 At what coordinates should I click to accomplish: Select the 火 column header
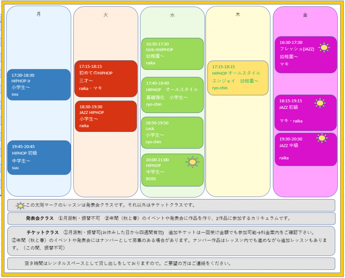click(106, 15)
